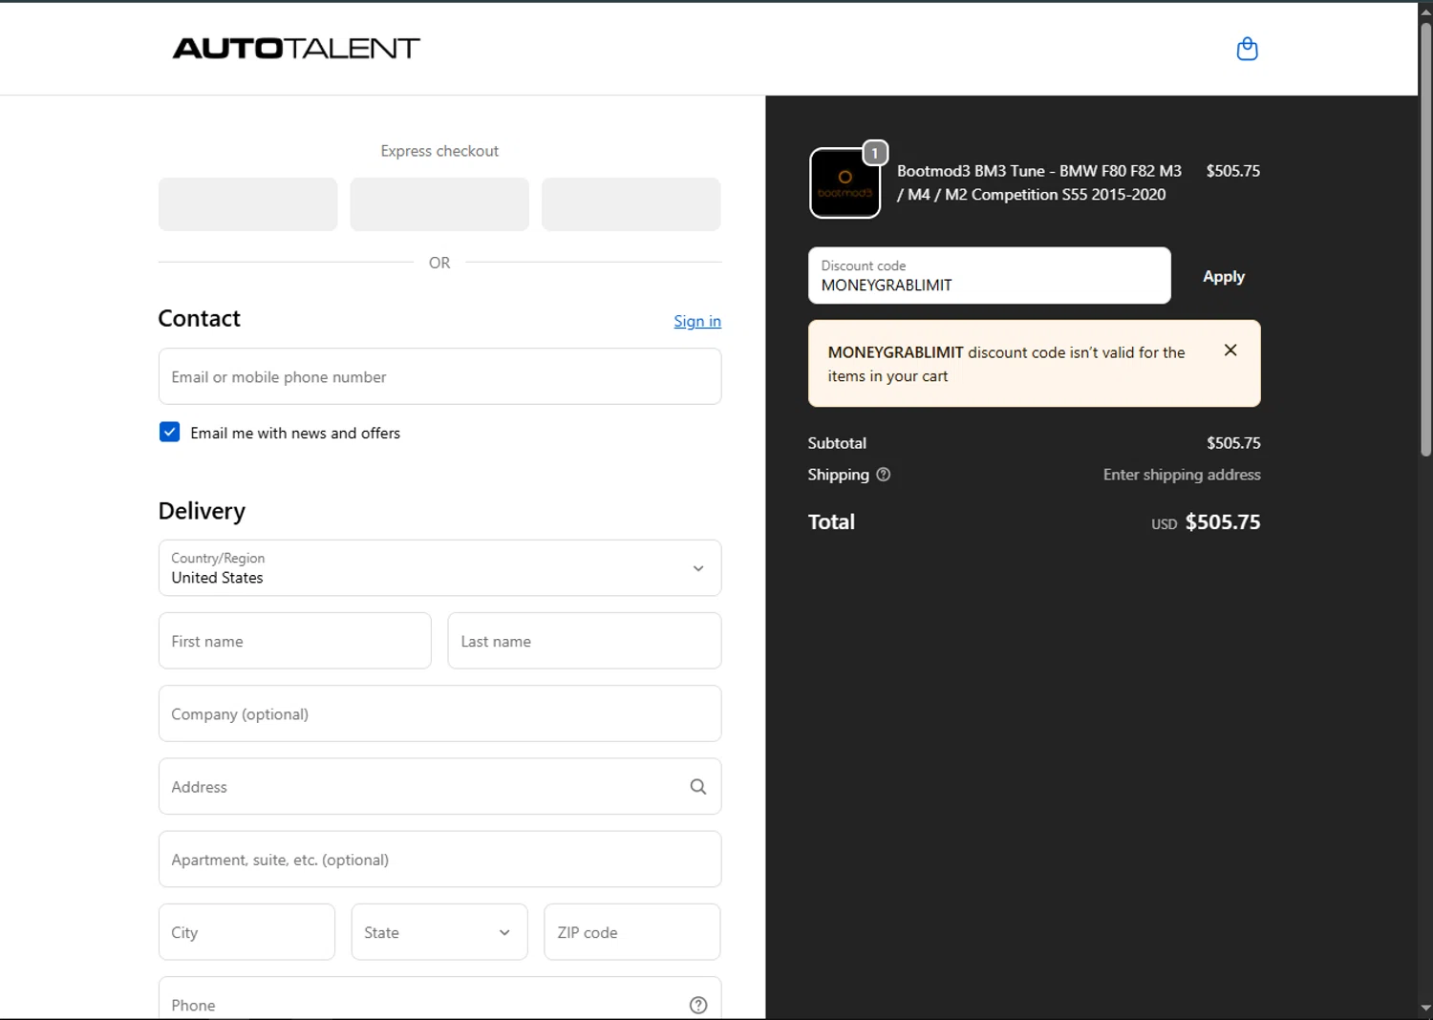Focus the Company (optional) field
The image size is (1433, 1020).
pyautogui.click(x=439, y=713)
